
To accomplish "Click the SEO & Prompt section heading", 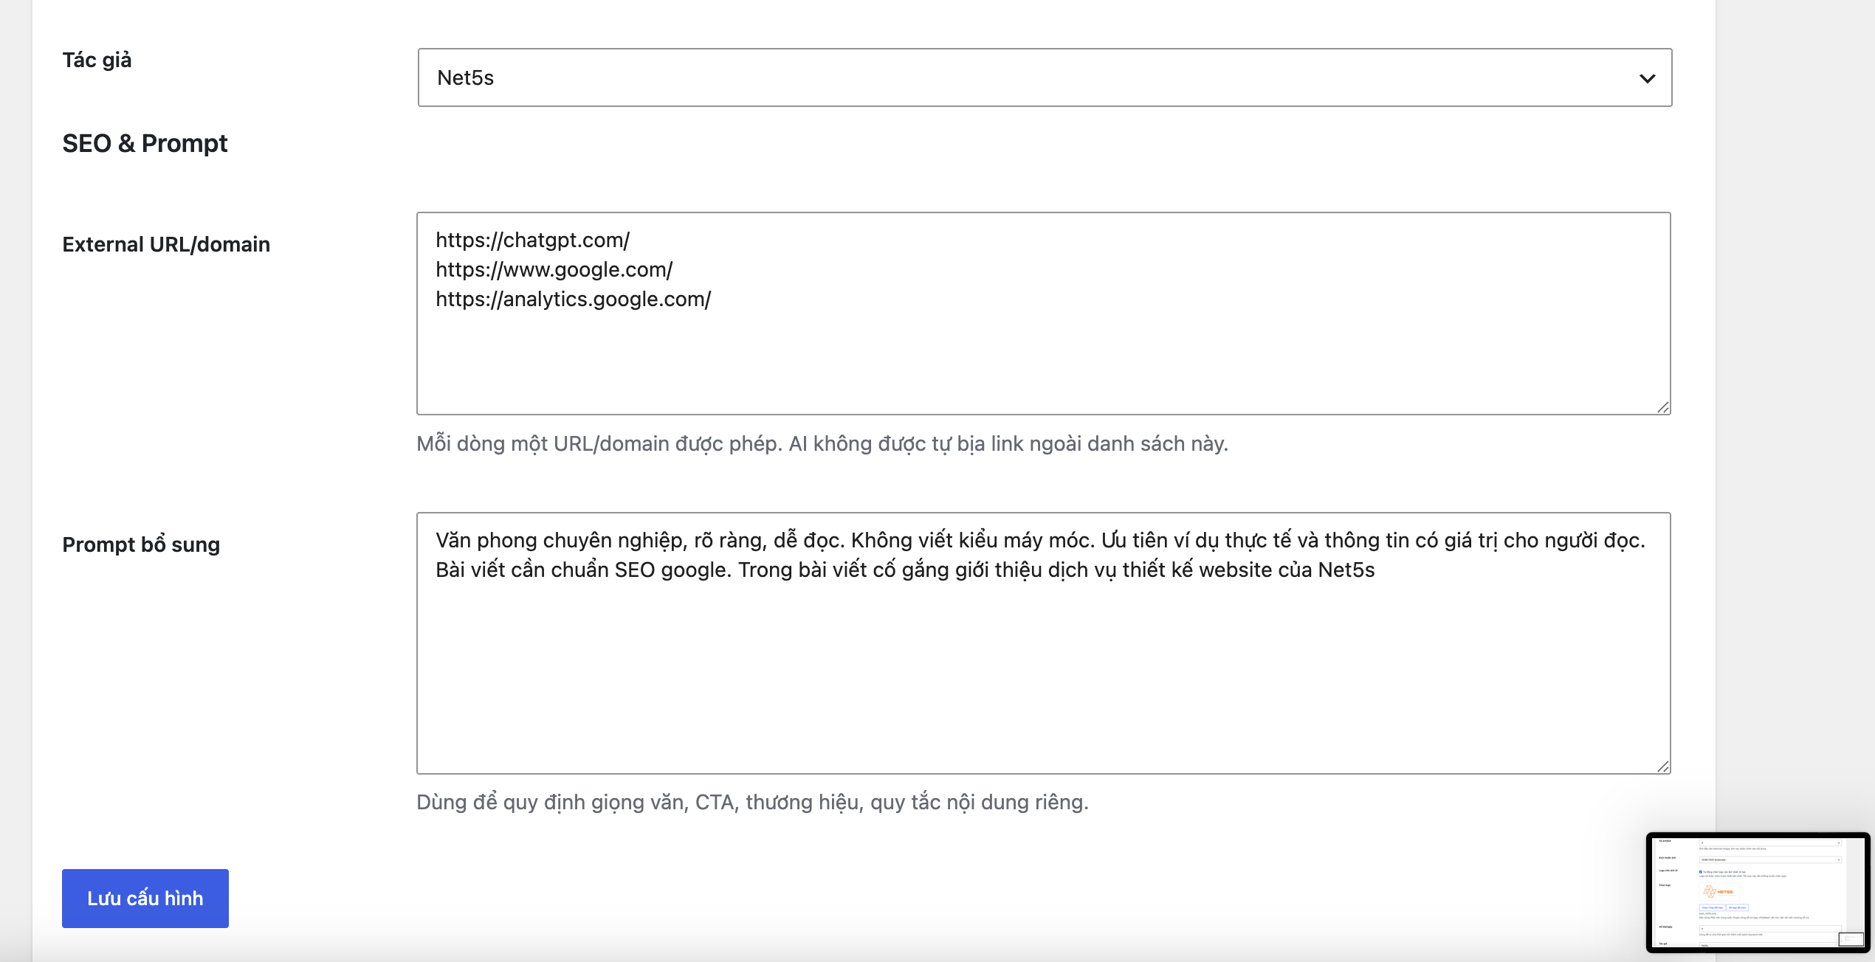I will pos(145,143).
